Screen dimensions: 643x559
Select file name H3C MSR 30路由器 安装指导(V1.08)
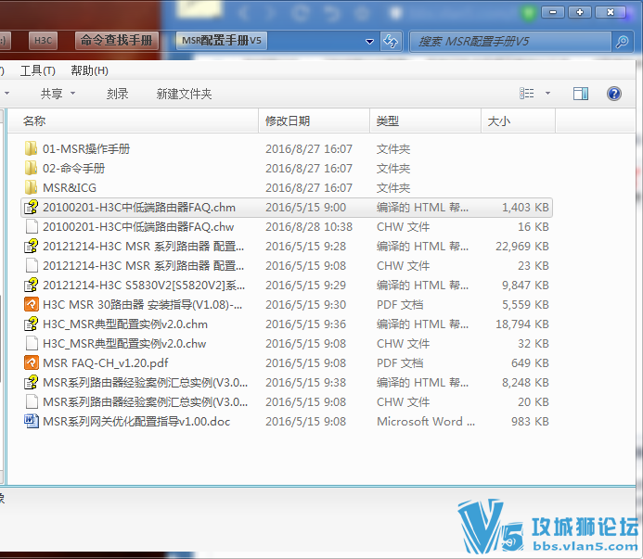(142, 304)
